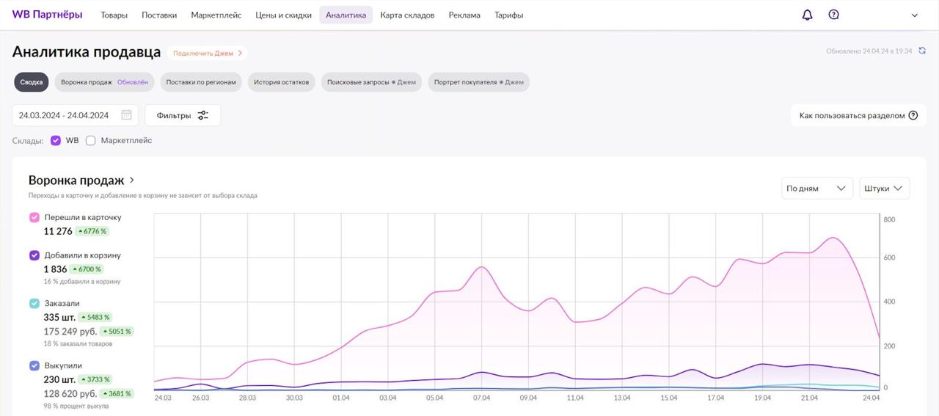Expand the account menu chevron

[x=914, y=15]
